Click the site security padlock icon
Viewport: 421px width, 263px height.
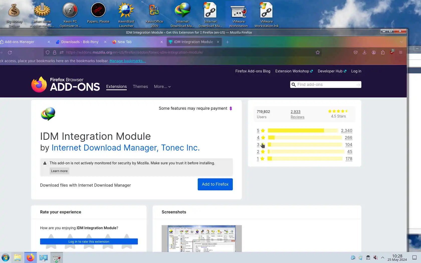click(x=54, y=52)
